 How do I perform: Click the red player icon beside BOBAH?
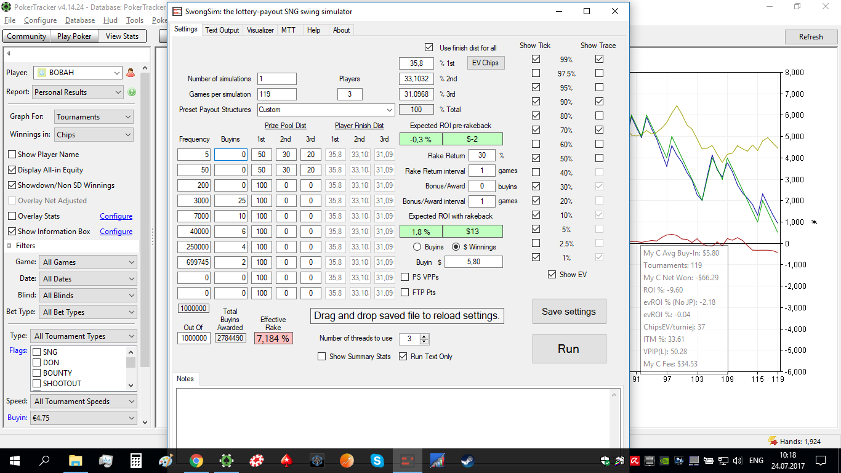pyautogui.click(x=131, y=73)
